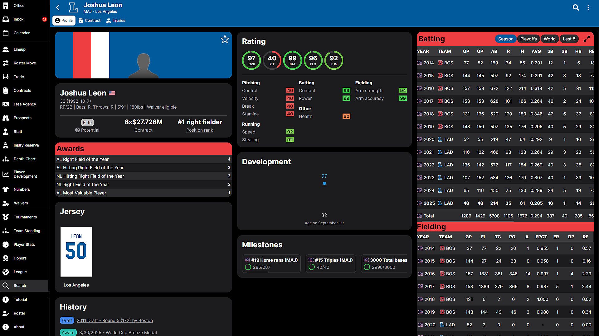Click the Potential help question icon

point(77,130)
